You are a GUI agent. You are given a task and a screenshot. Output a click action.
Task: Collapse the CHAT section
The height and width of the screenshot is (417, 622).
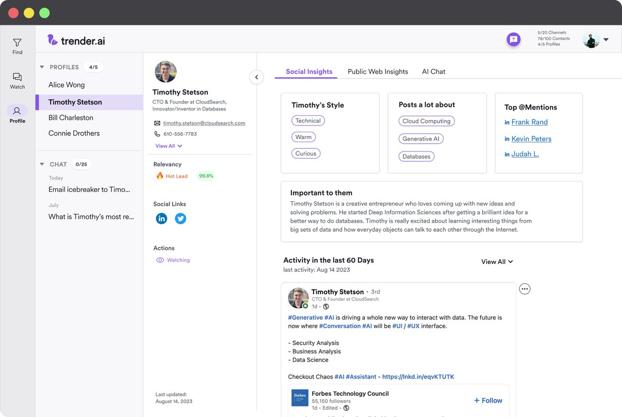click(42, 164)
